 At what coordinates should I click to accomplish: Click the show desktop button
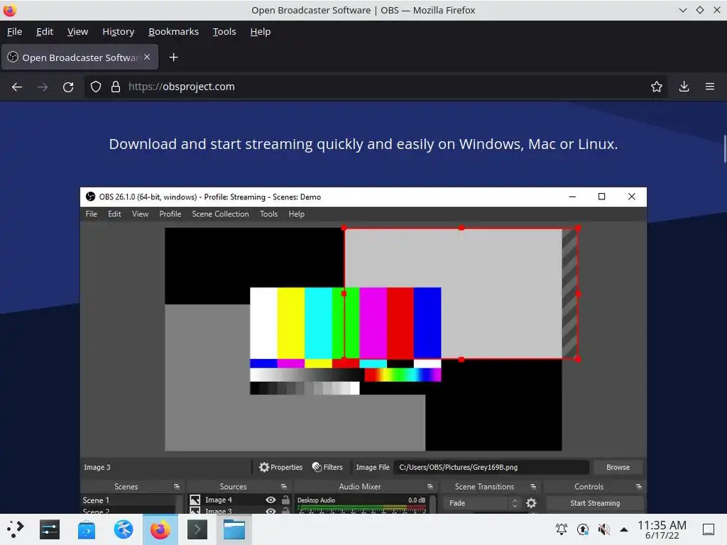(x=709, y=529)
